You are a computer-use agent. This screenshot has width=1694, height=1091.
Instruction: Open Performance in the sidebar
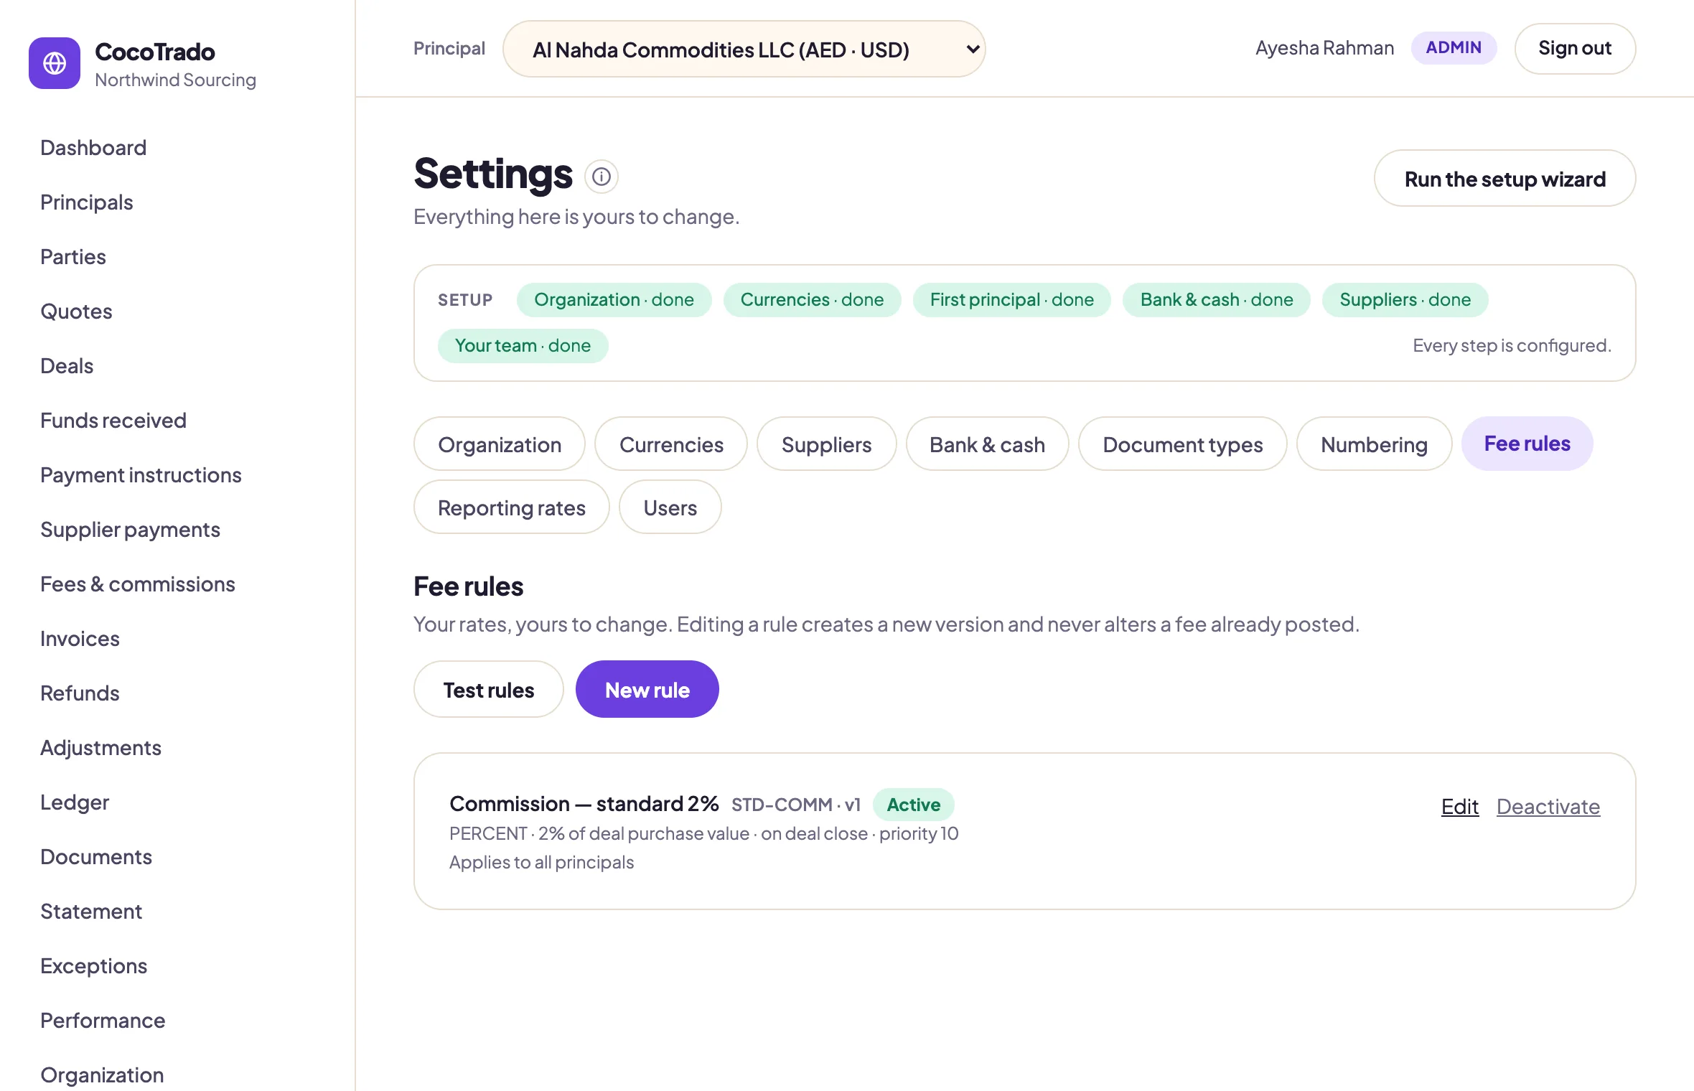(103, 1021)
